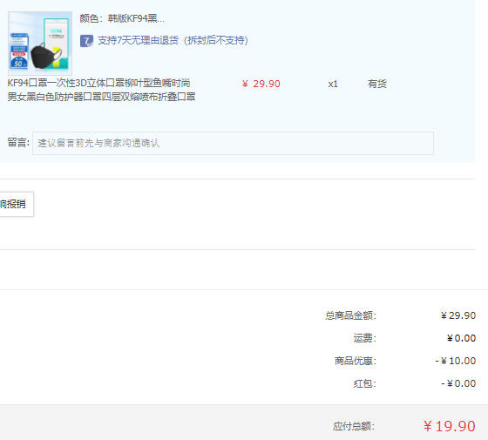Click the 运费 ¥0.00 amount
Screen dimensions: 488x440
(x=461, y=338)
